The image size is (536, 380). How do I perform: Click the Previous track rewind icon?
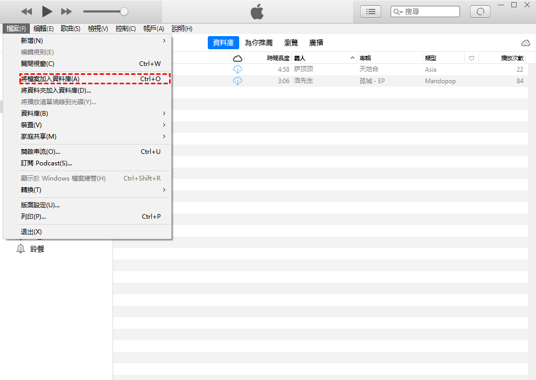click(27, 12)
